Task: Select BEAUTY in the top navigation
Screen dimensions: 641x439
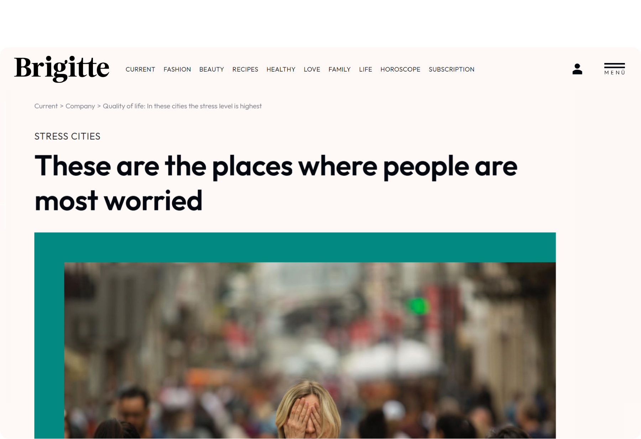Action: pyautogui.click(x=212, y=69)
